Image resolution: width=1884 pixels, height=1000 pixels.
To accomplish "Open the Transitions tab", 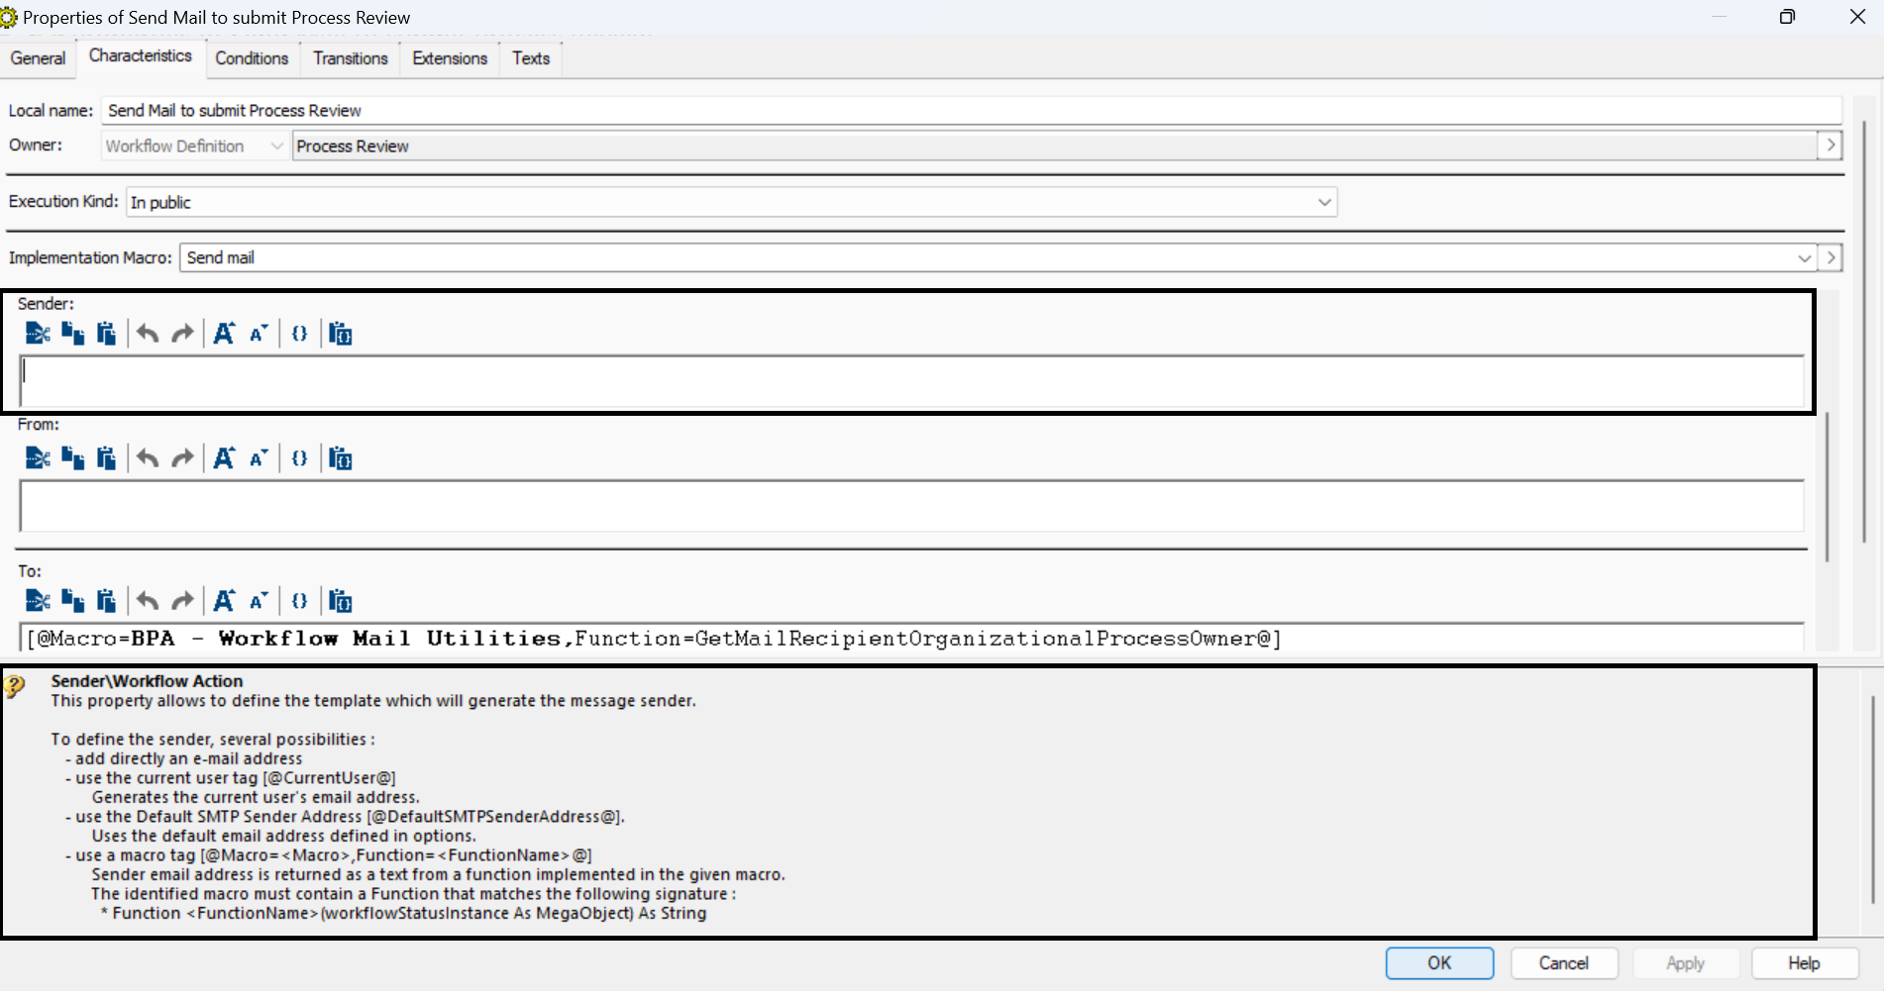I will tap(351, 58).
